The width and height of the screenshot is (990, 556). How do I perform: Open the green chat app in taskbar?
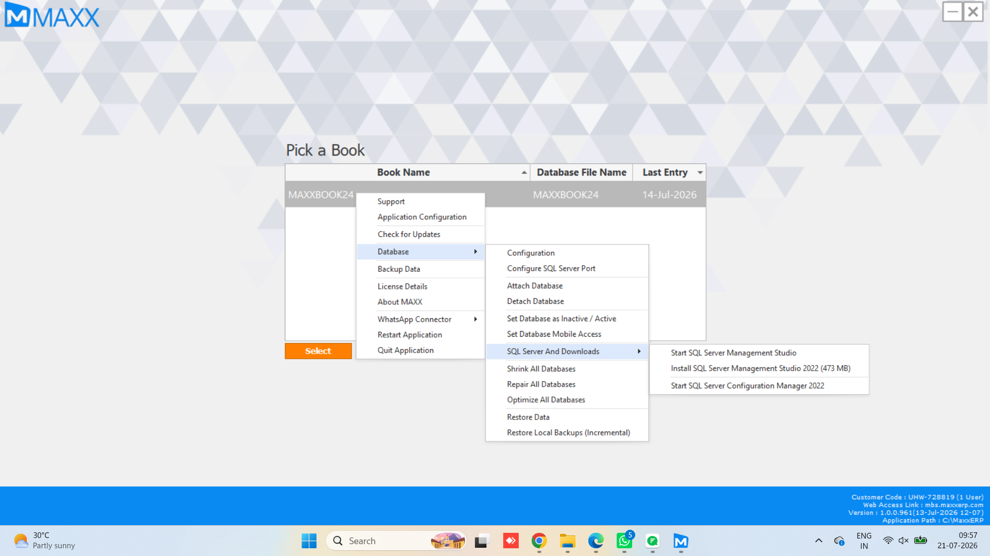[x=653, y=541]
